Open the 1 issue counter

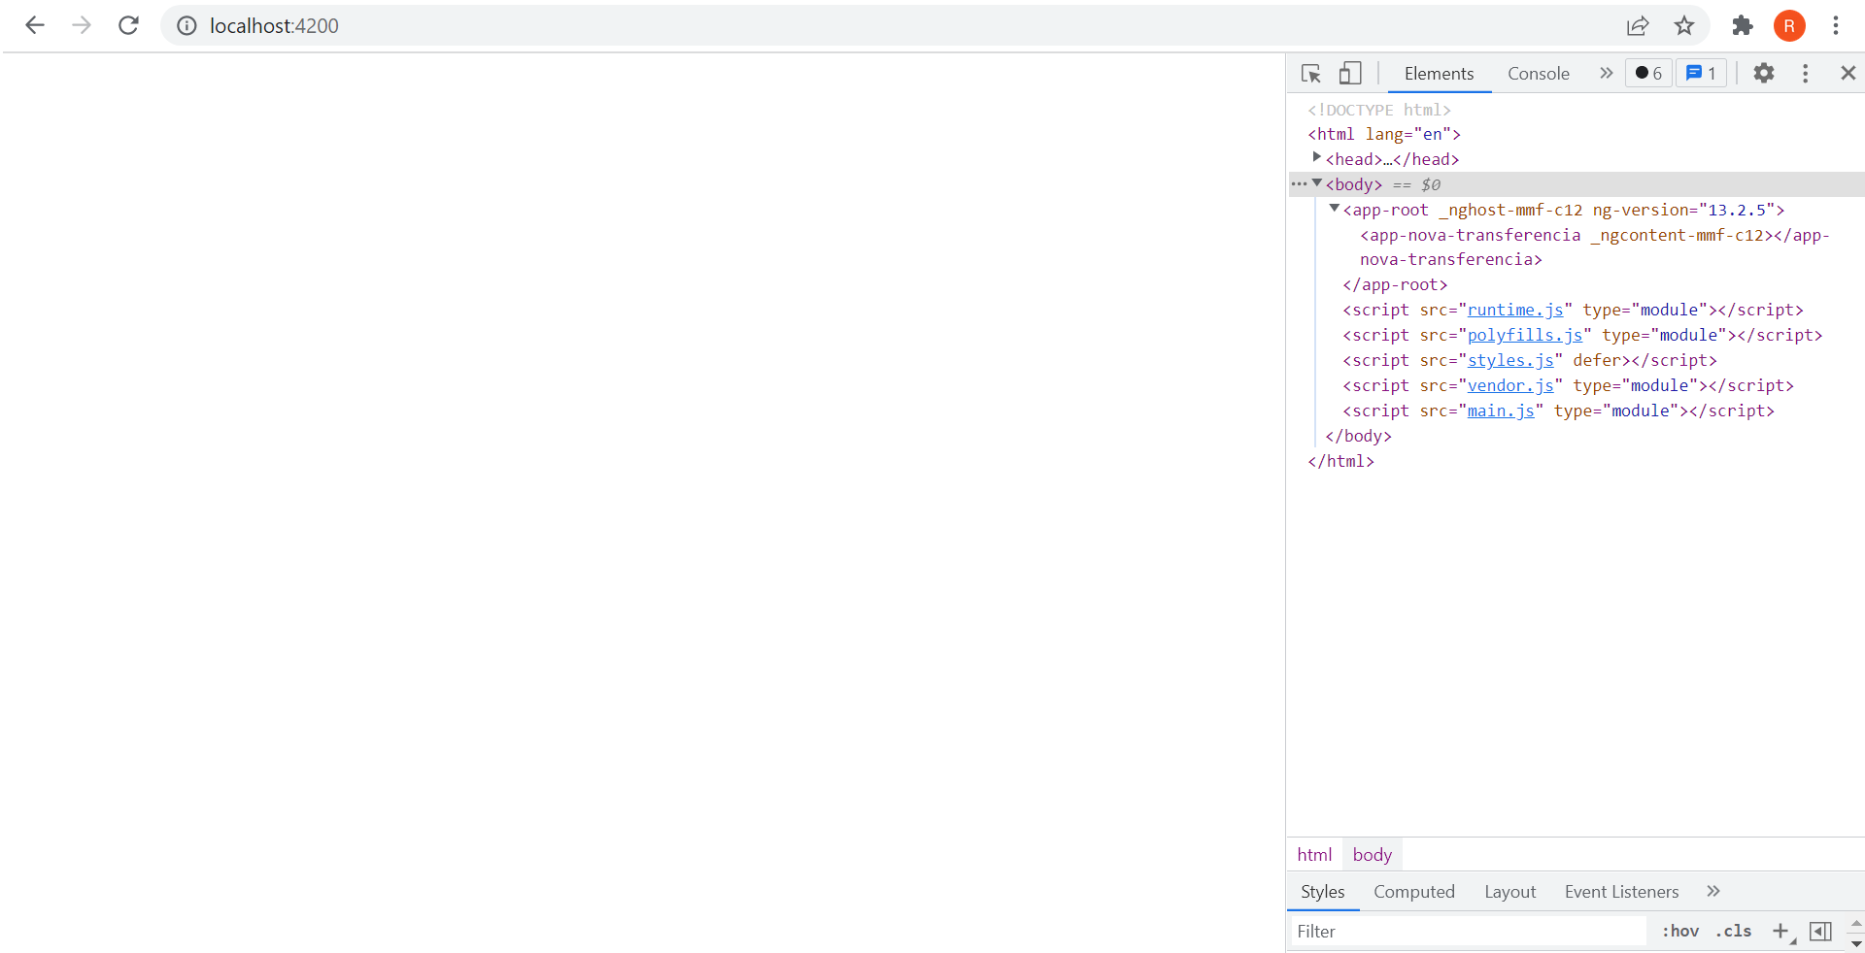point(1701,73)
